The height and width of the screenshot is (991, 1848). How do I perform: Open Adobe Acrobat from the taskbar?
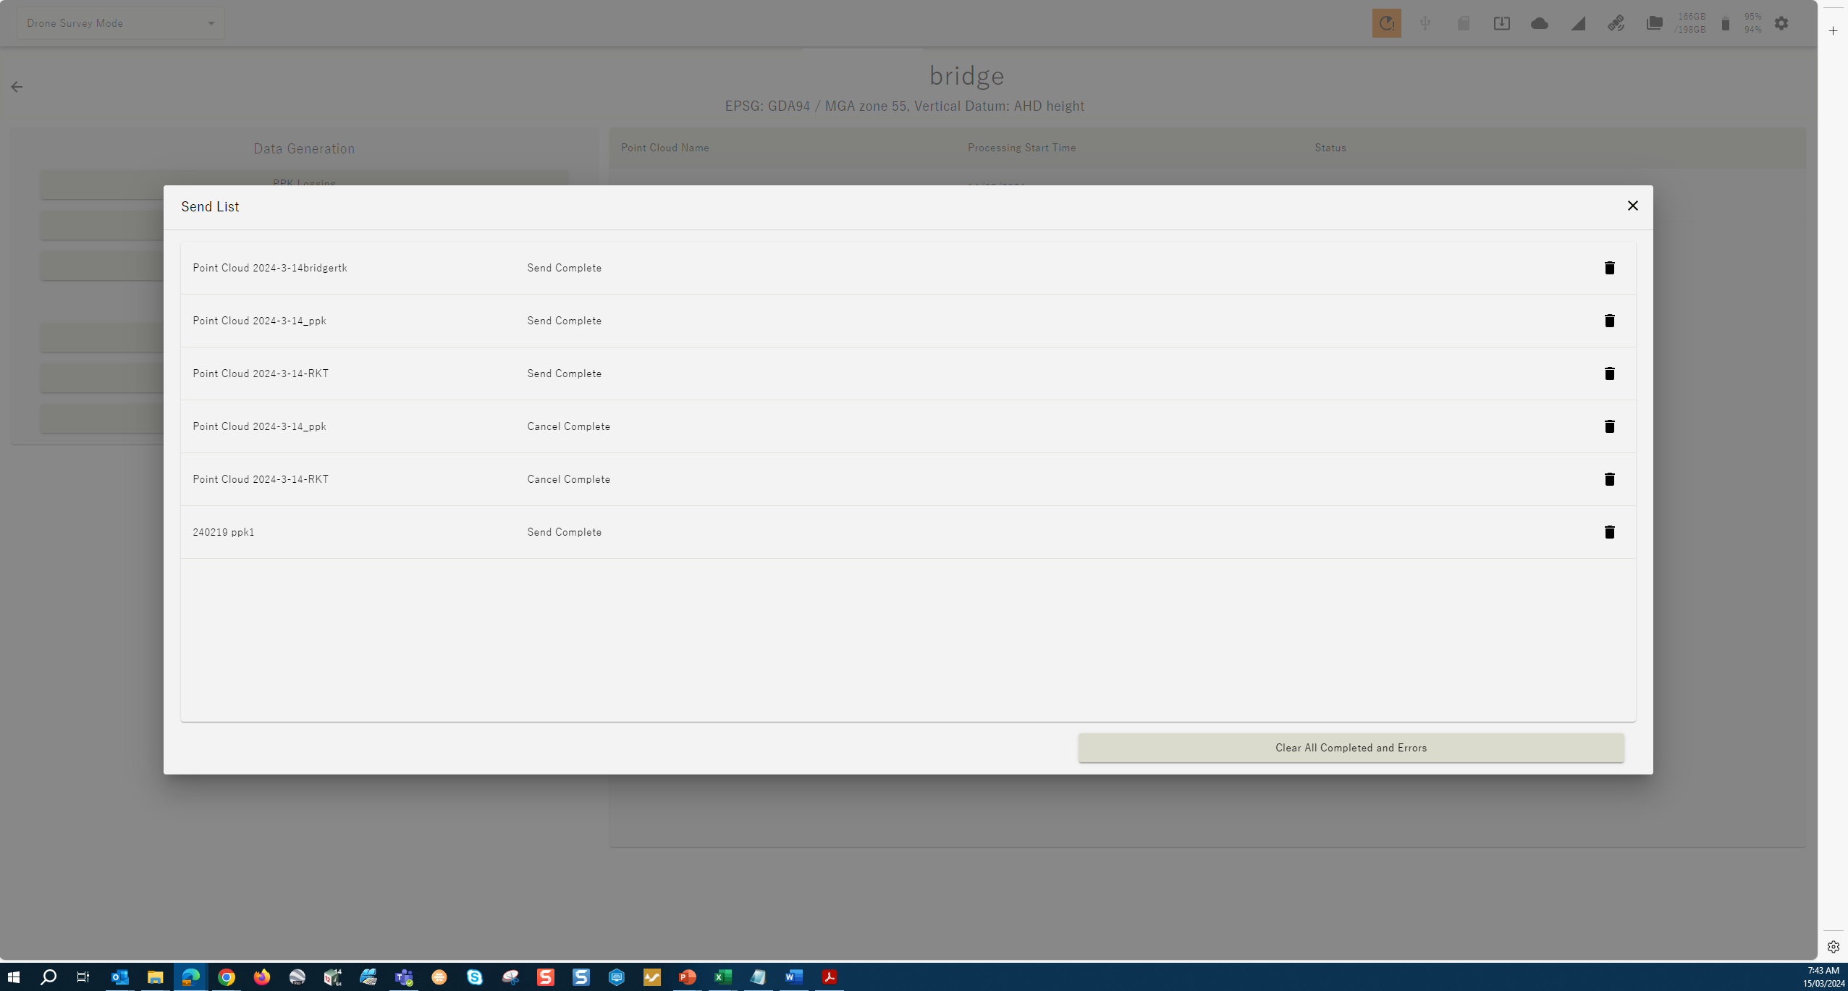830,977
